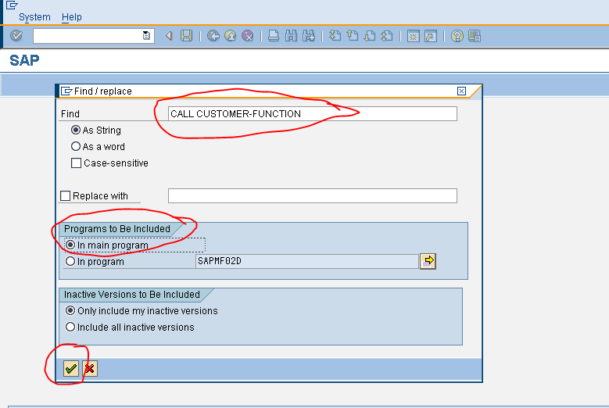Viewport: 609px width, 408px height.
Task: Open Help question mark icon
Action: point(457,36)
